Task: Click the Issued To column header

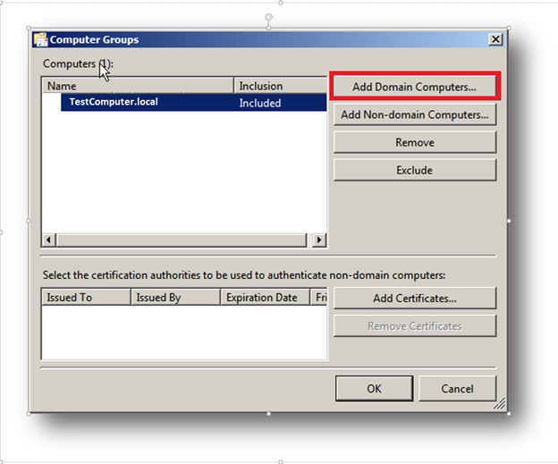Action: [87, 297]
